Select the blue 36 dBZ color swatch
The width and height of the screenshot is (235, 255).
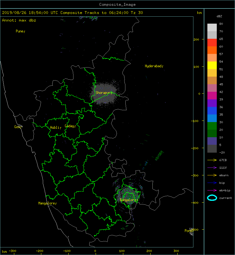tap(212, 111)
